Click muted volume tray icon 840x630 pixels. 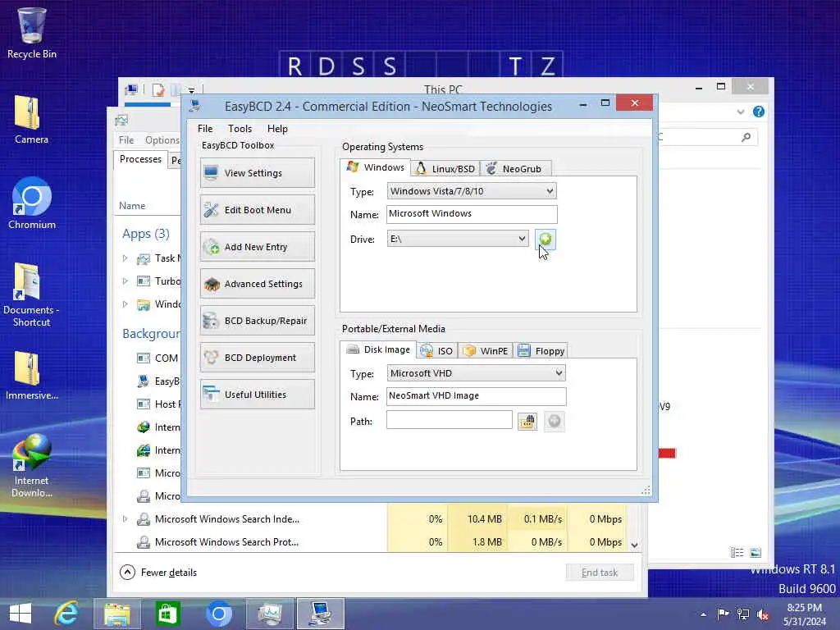coord(762,614)
